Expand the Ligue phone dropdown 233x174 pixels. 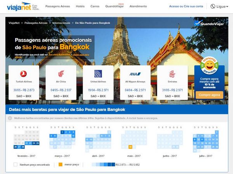[219, 6]
